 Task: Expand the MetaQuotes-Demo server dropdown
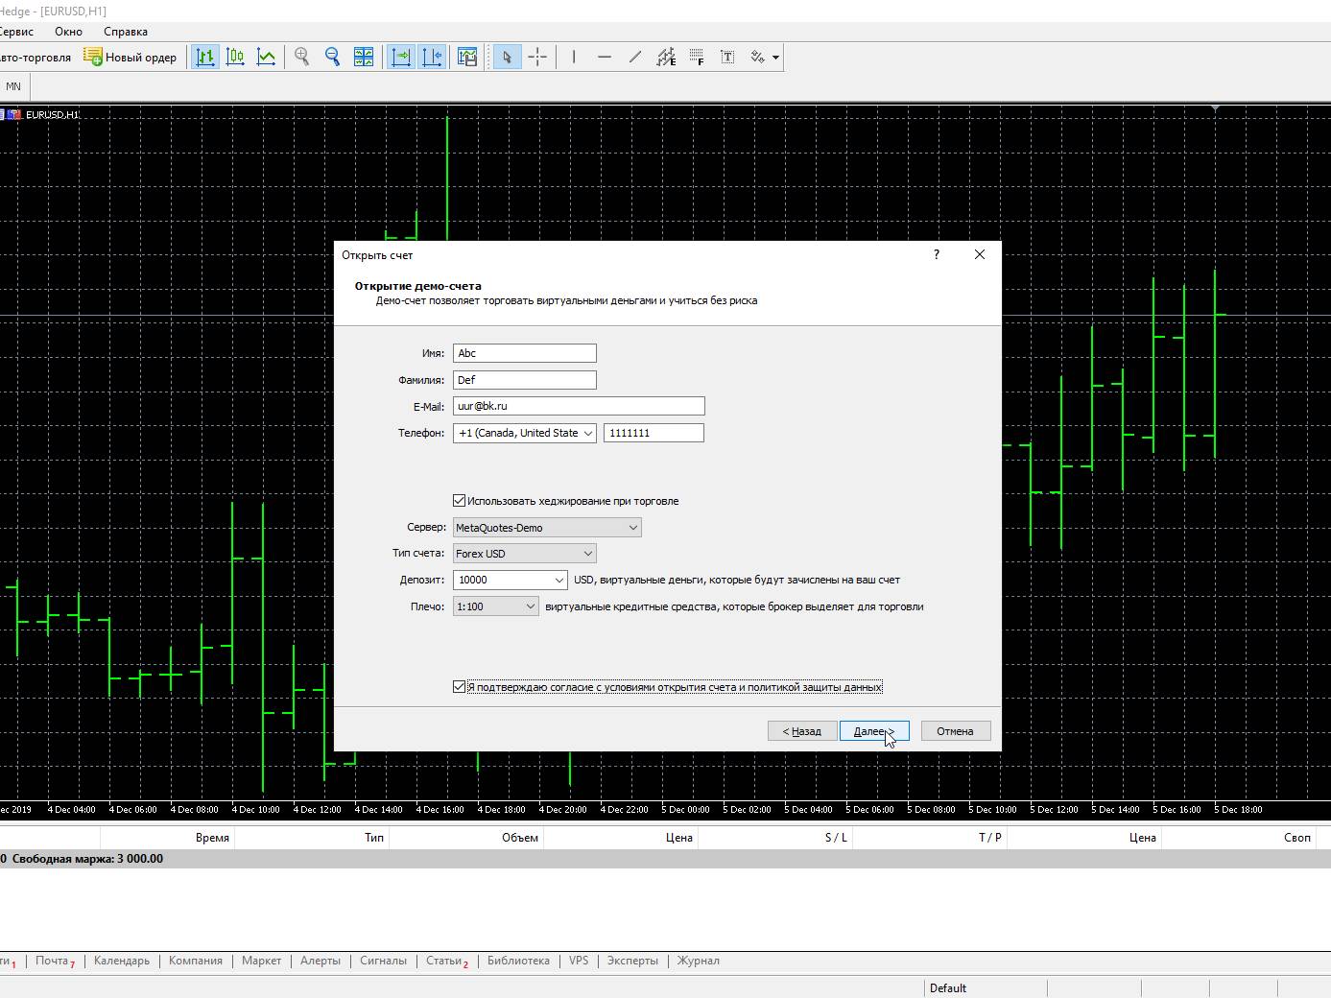pos(546,528)
